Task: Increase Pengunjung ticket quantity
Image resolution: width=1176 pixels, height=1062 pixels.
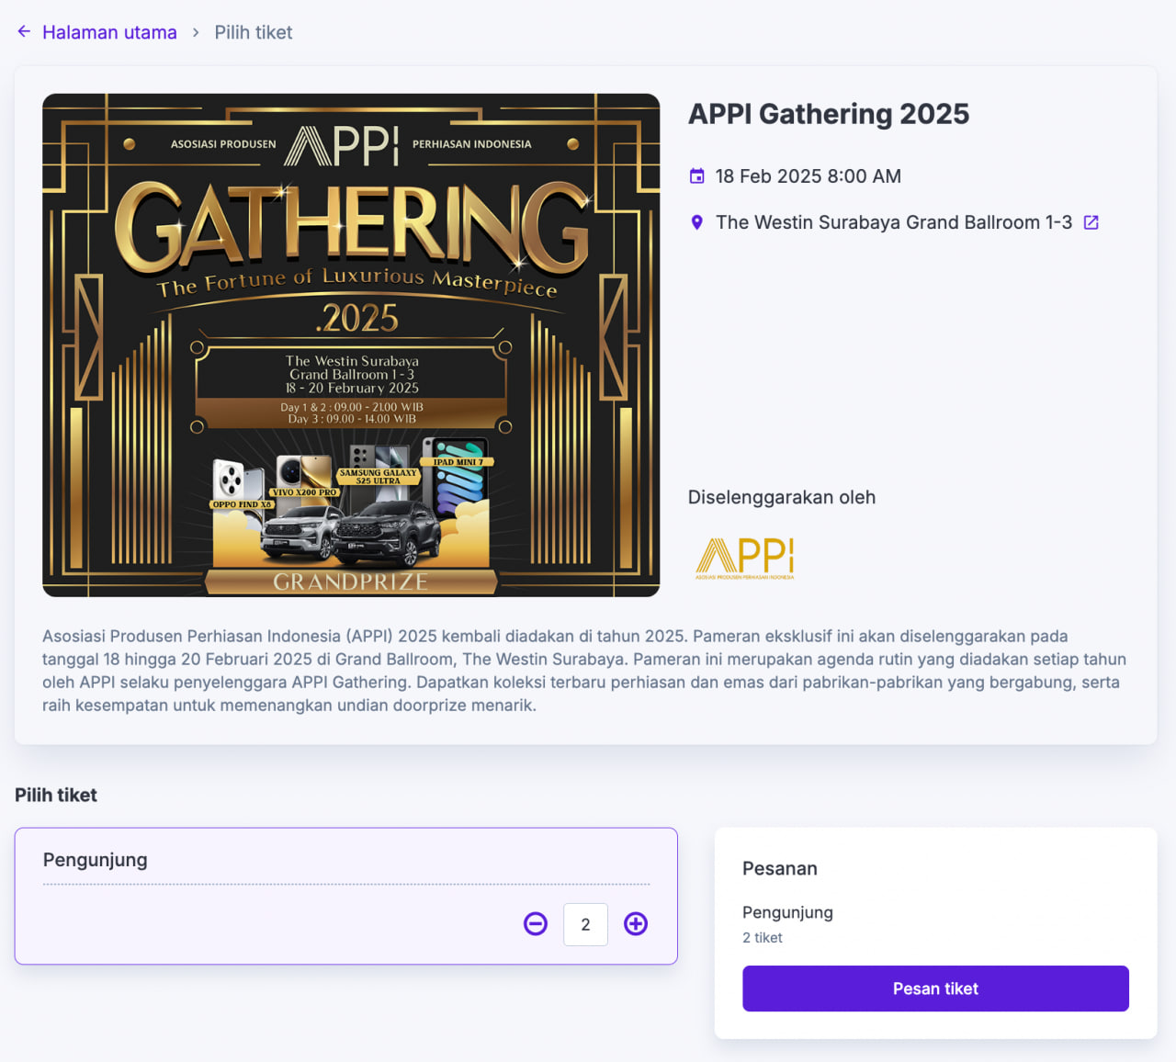Action: click(636, 924)
